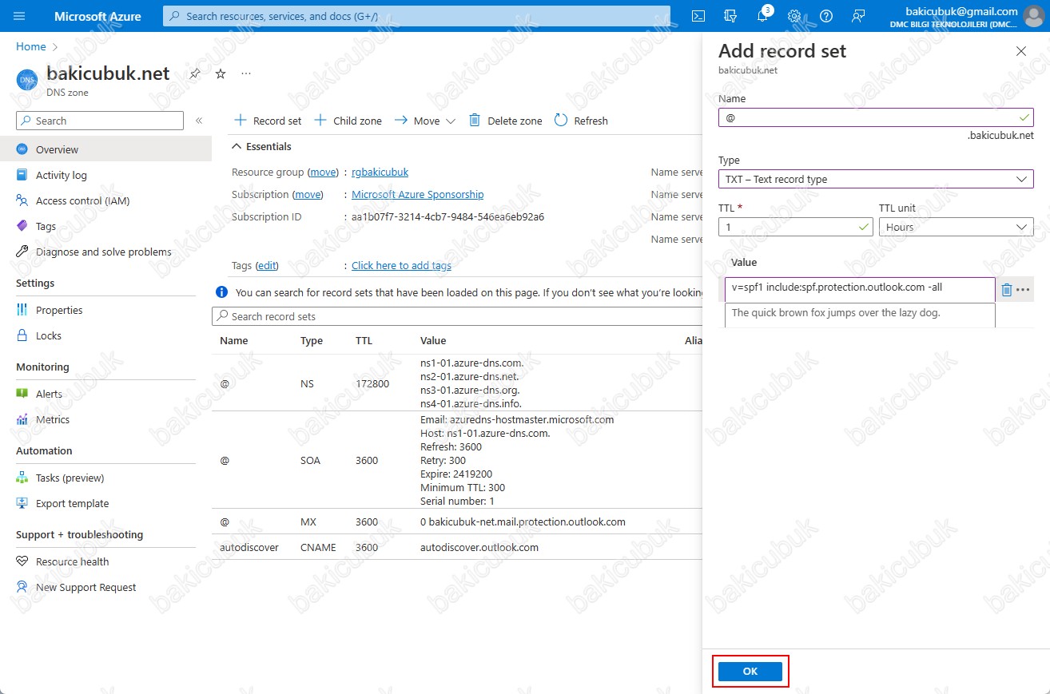
Task: Focus the Search record sets field
Action: point(457,316)
